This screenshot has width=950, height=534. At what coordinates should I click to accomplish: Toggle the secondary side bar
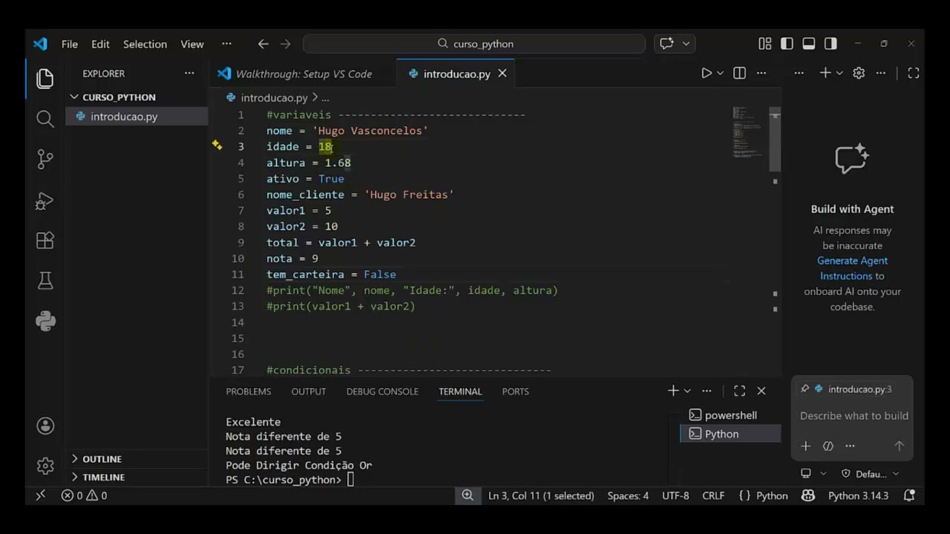pyautogui.click(x=831, y=44)
